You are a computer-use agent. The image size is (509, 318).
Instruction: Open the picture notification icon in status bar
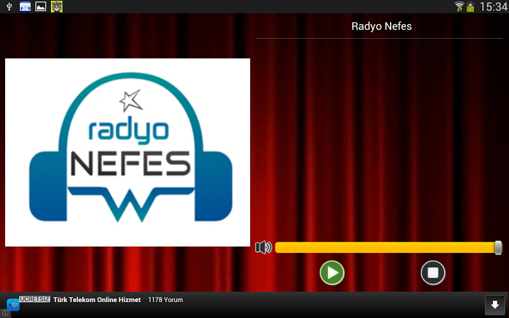(x=41, y=6)
